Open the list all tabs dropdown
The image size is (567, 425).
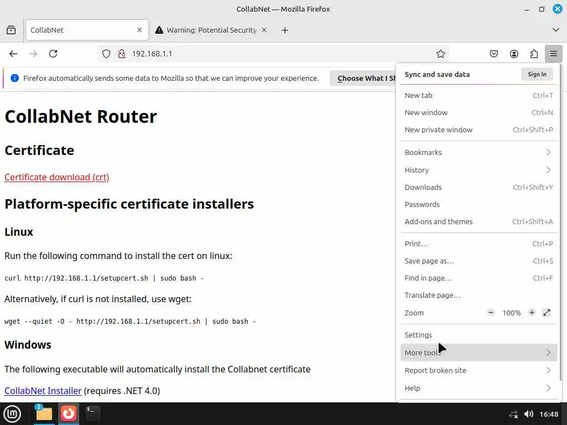click(x=556, y=30)
